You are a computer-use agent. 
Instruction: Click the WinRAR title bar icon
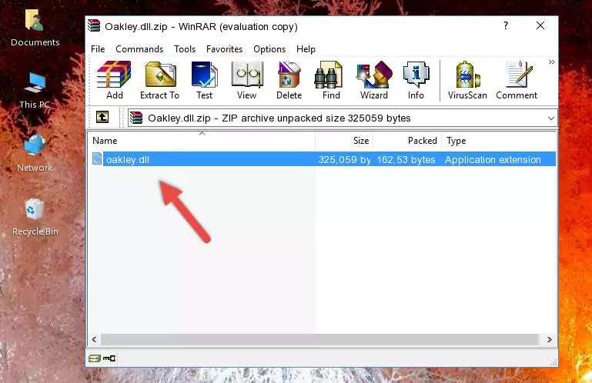(x=95, y=26)
